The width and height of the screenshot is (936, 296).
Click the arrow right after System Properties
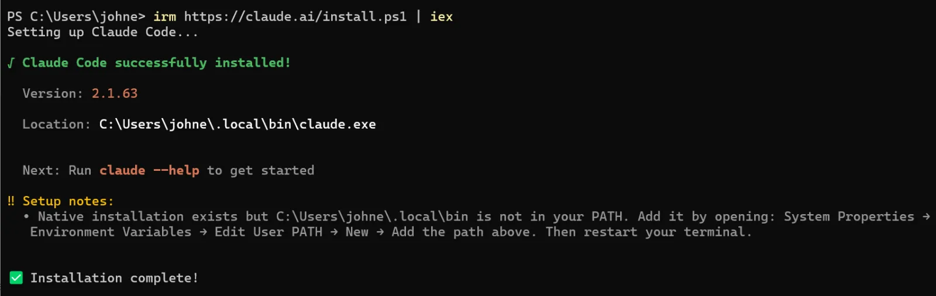tap(926, 216)
